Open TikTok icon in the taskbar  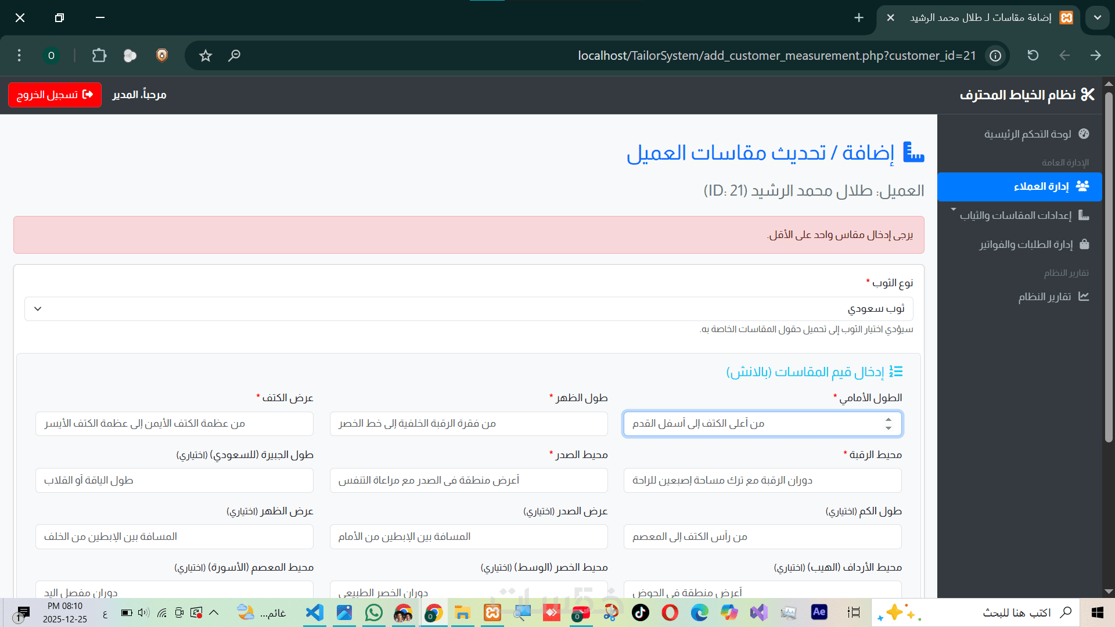640,612
